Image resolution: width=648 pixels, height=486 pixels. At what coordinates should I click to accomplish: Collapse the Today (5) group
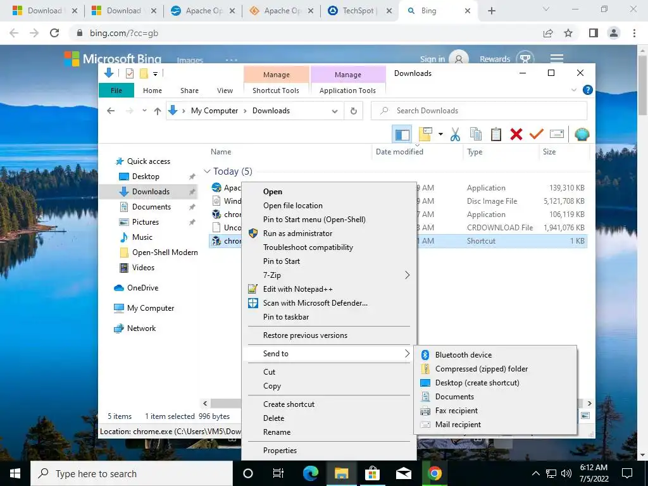coord(207,171)
